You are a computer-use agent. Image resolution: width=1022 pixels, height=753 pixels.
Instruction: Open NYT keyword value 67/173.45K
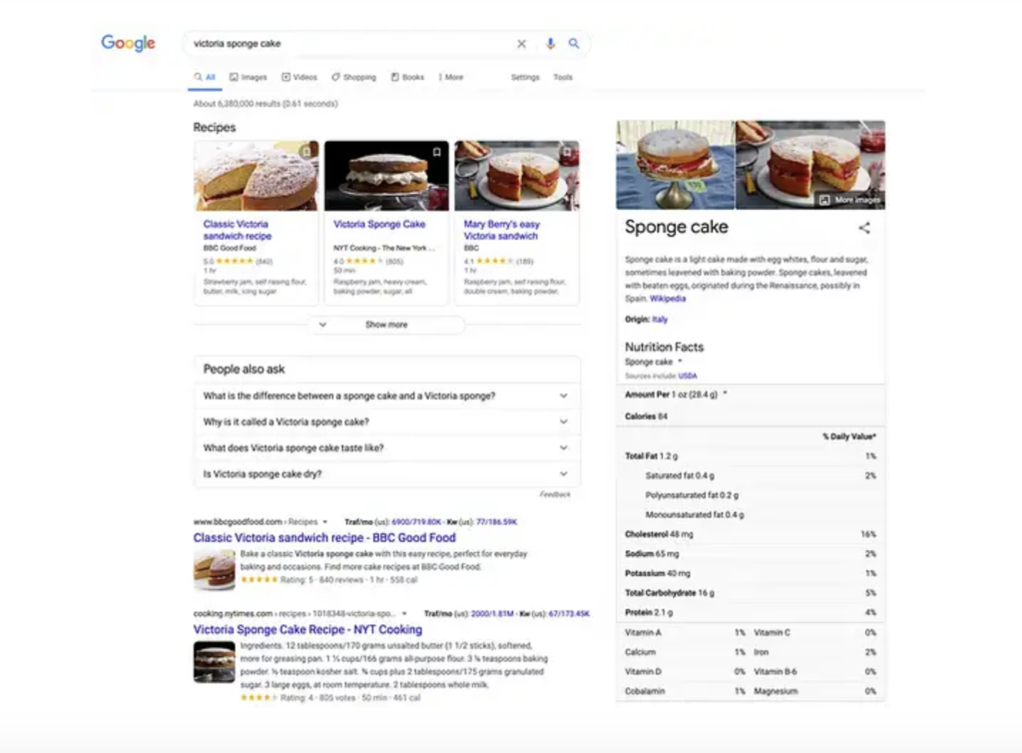tap(569, 613)
